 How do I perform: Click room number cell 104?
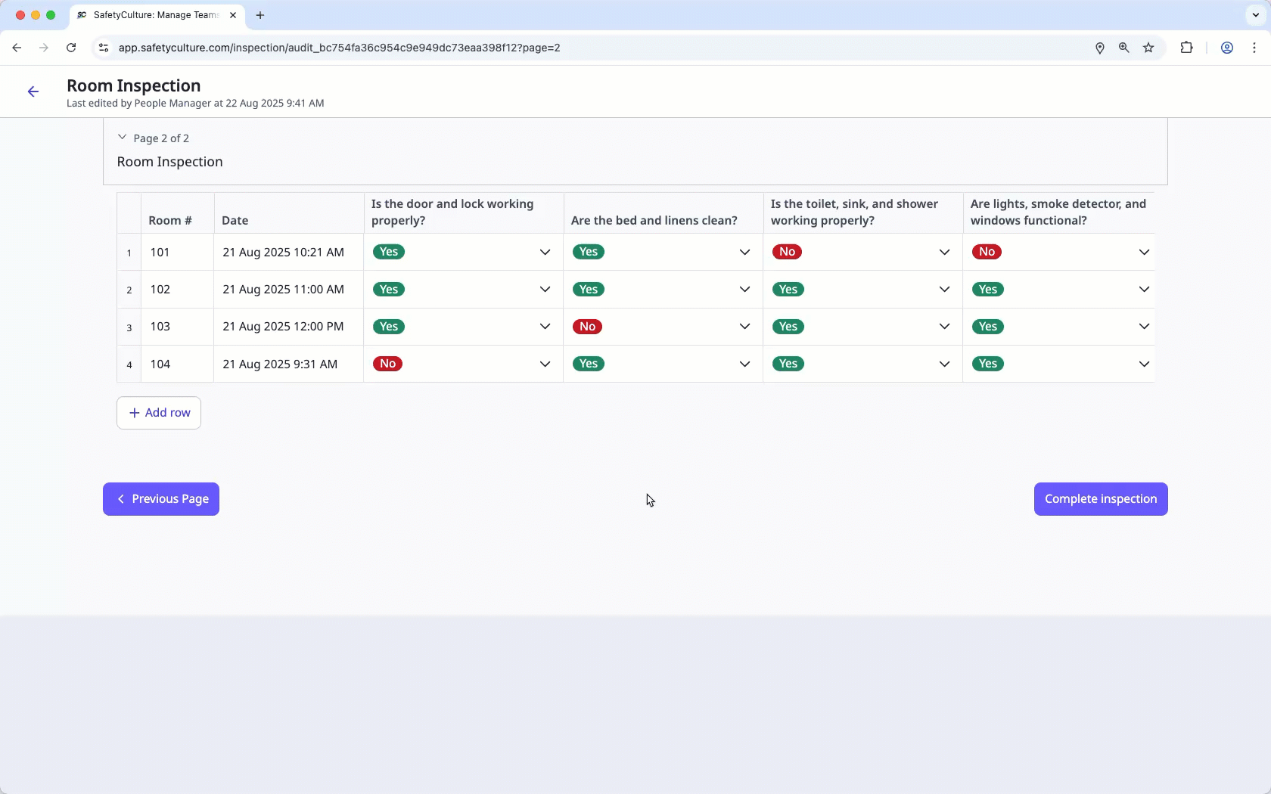[177, 364]
